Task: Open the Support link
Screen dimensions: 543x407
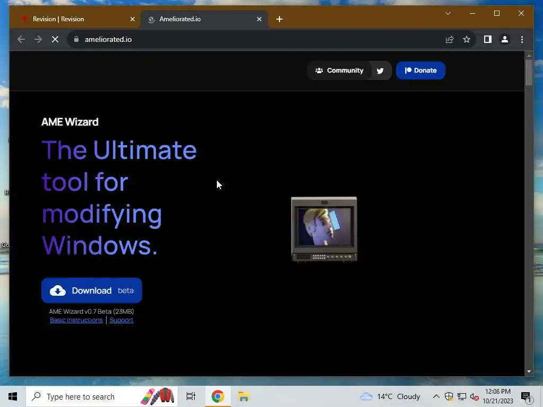Action: [x=121, y=320]
